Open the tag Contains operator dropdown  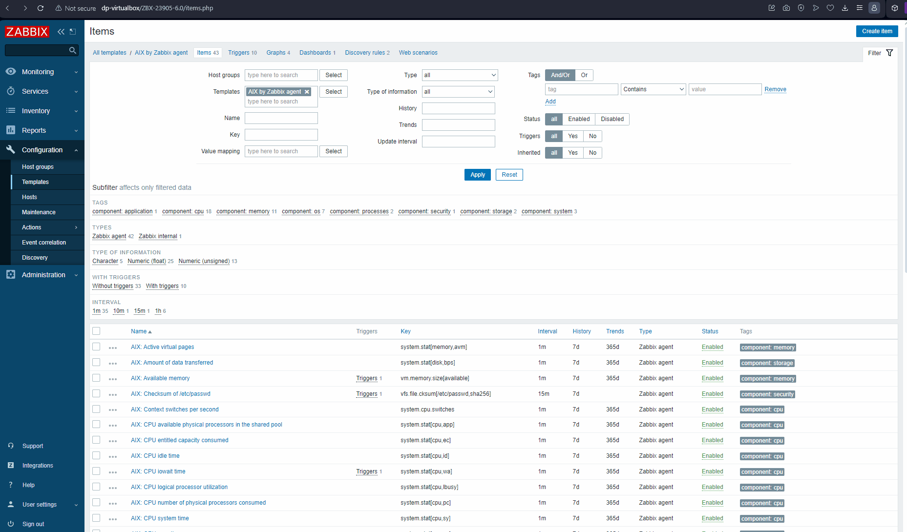(653, 89)
